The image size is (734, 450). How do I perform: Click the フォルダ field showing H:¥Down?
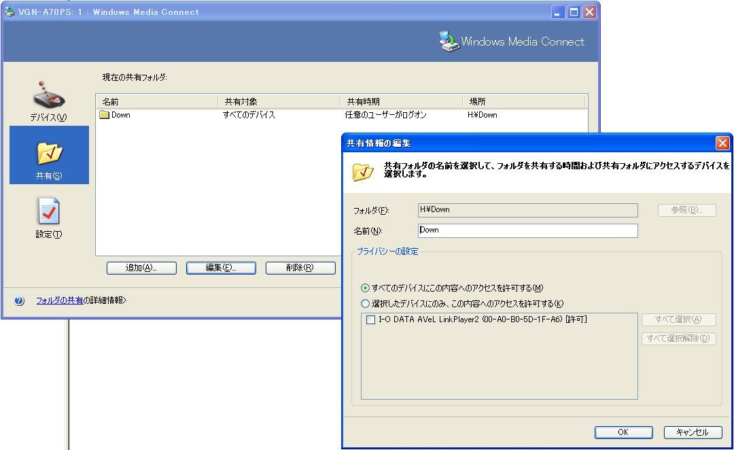(x=527, y=210)
